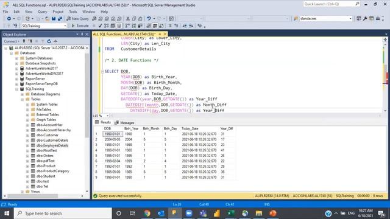Viewport: 390px width, 219px height.
Task: Click DOB cell 1990-01-01 in row 1
Action: click(112, 134)
